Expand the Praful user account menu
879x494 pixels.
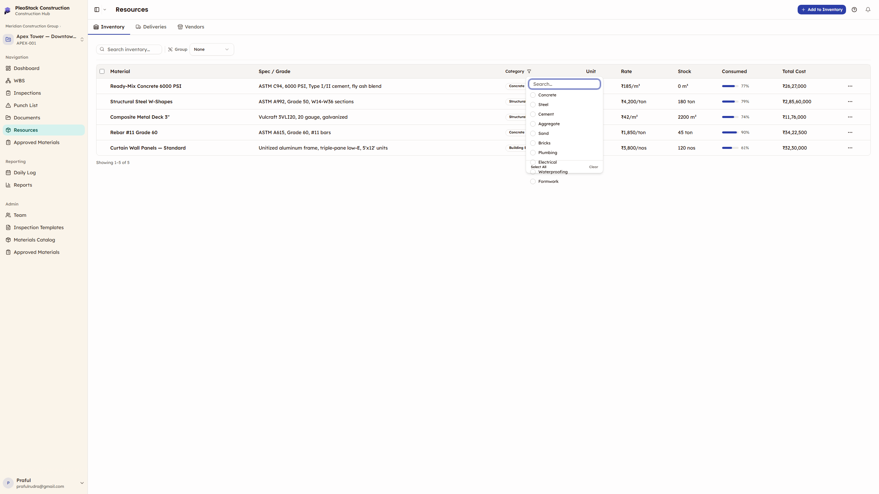tap(82, 483)
